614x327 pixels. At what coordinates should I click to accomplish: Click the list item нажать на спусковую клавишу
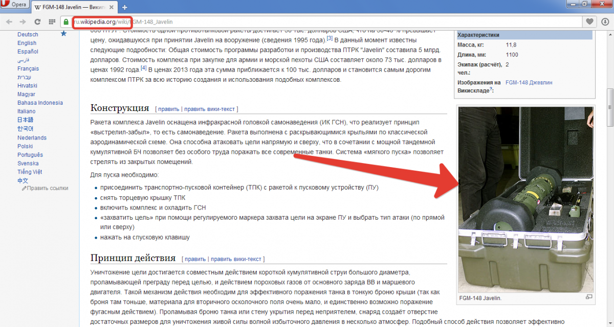point(145,238)
